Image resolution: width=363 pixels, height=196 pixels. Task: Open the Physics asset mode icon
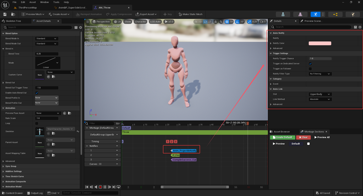353,14
